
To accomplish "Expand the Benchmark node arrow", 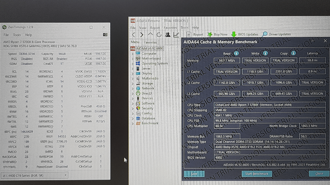I will click(x=133, y=123).
